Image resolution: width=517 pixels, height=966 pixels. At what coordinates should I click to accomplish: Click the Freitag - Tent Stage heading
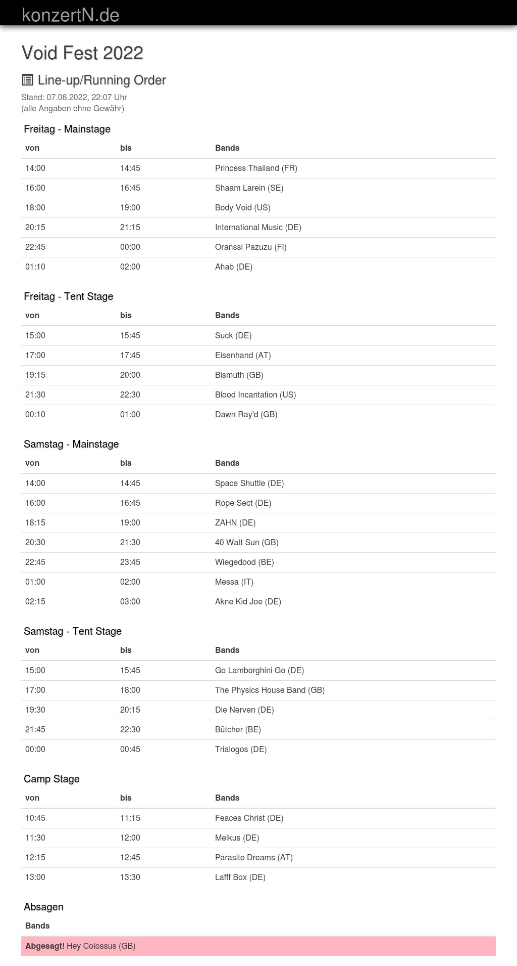pos(69,296)
